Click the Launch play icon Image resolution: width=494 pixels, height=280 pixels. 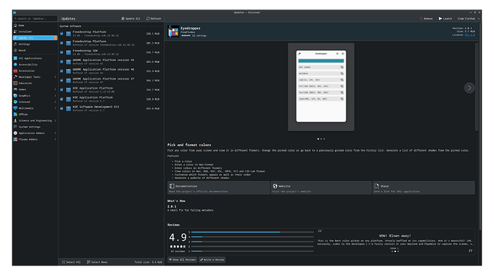(440, 19)
